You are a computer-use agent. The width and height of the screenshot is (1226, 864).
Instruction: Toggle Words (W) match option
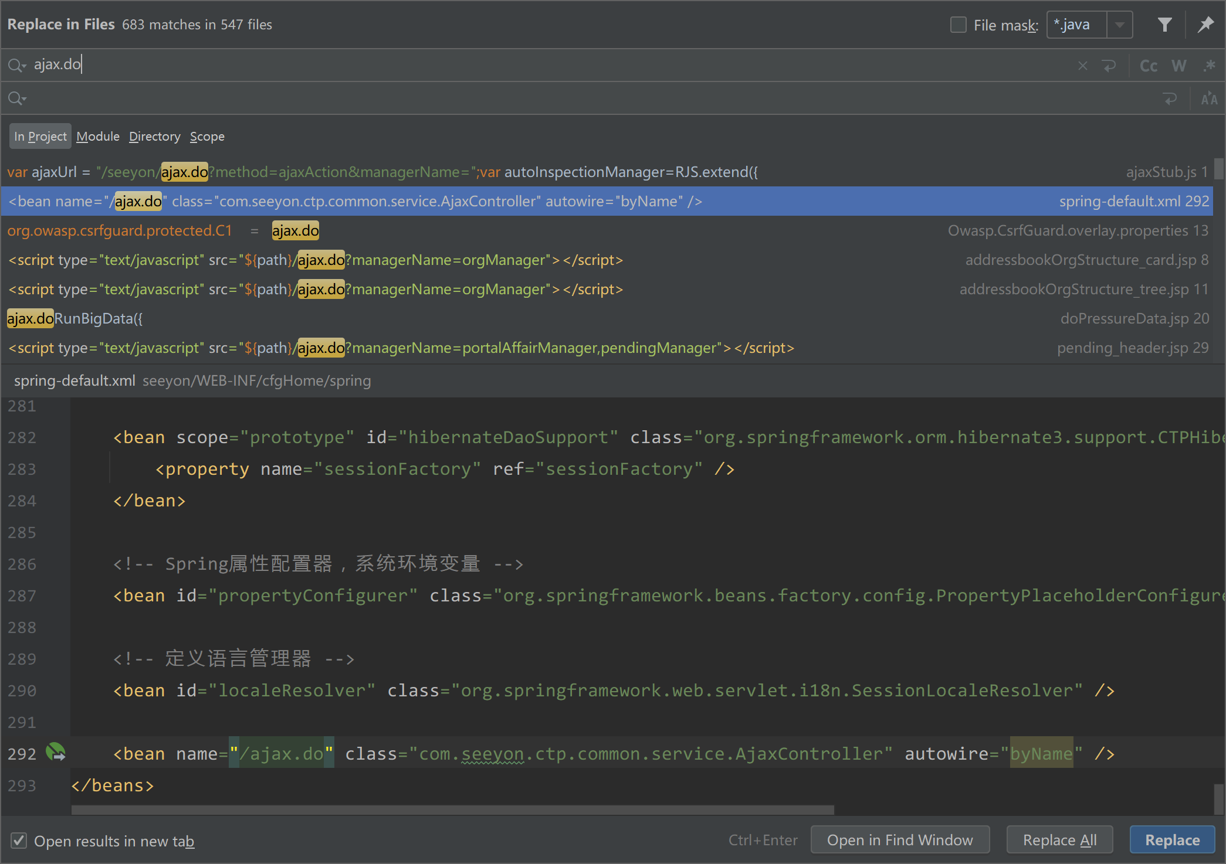coord(1178,66)
